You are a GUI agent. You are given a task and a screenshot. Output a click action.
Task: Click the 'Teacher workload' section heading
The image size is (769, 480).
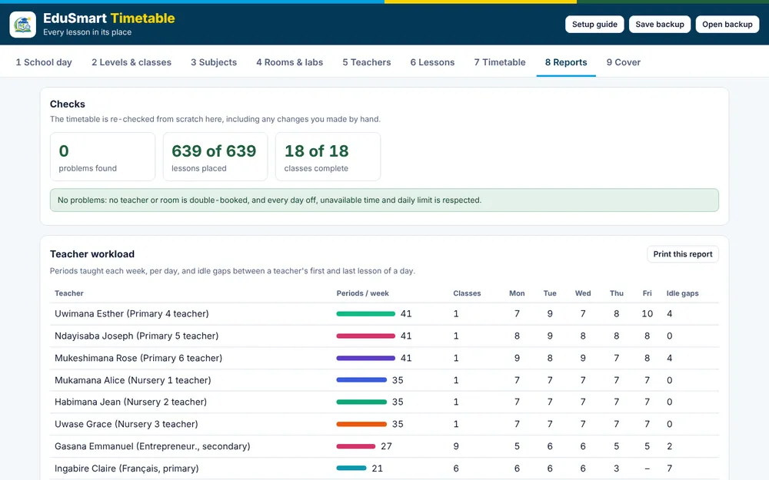[x=92, y=254]
